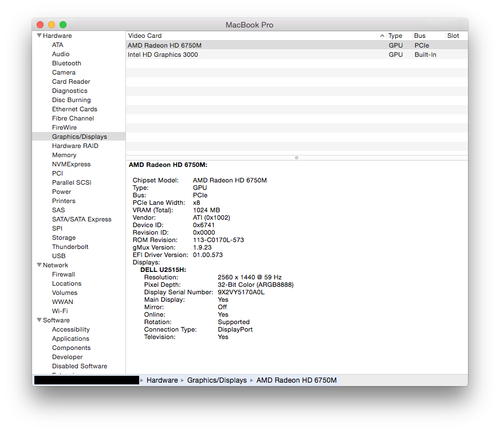Screen dimensions: 500x432
Task: Collapse the Network section triangle
Action: [x=39, y=265]
